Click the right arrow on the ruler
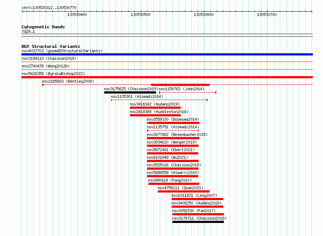Screen dimensions: 323x236 312,12
